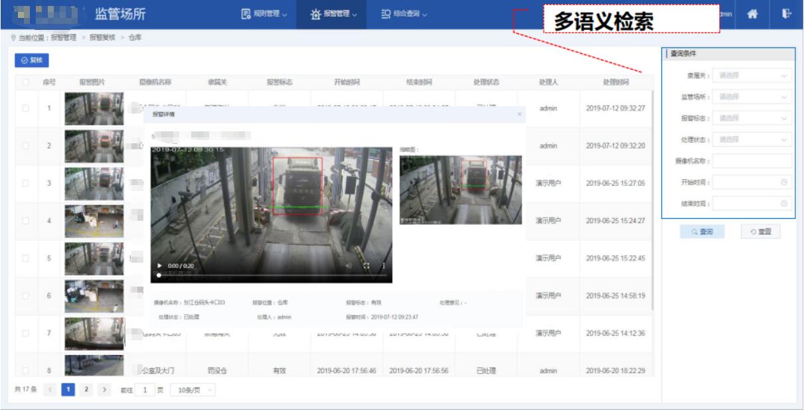The height and width of the screenshot is (410, 804).
Task: Open the 报警标志 dropdown filter
Action: click(752, 118)
